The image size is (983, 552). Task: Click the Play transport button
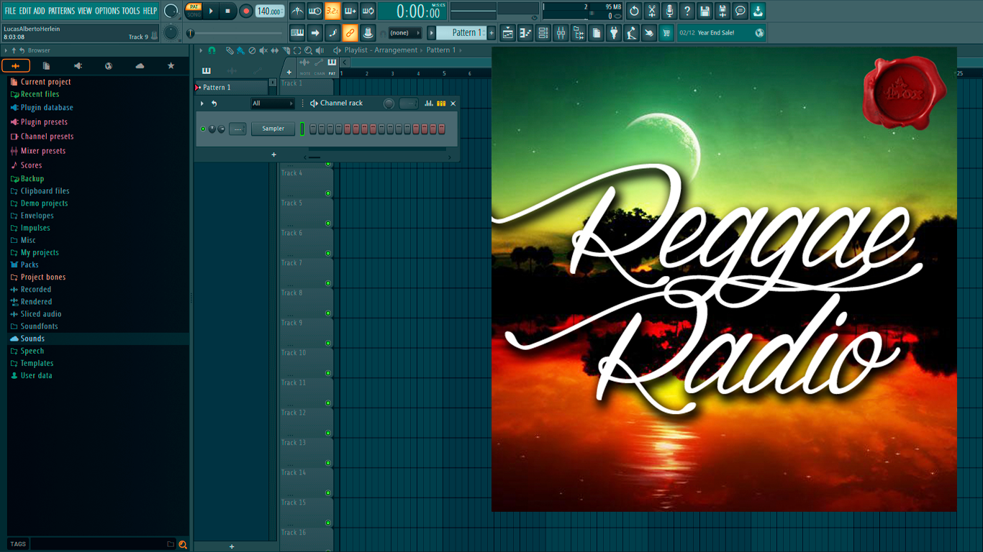(211, 11)
